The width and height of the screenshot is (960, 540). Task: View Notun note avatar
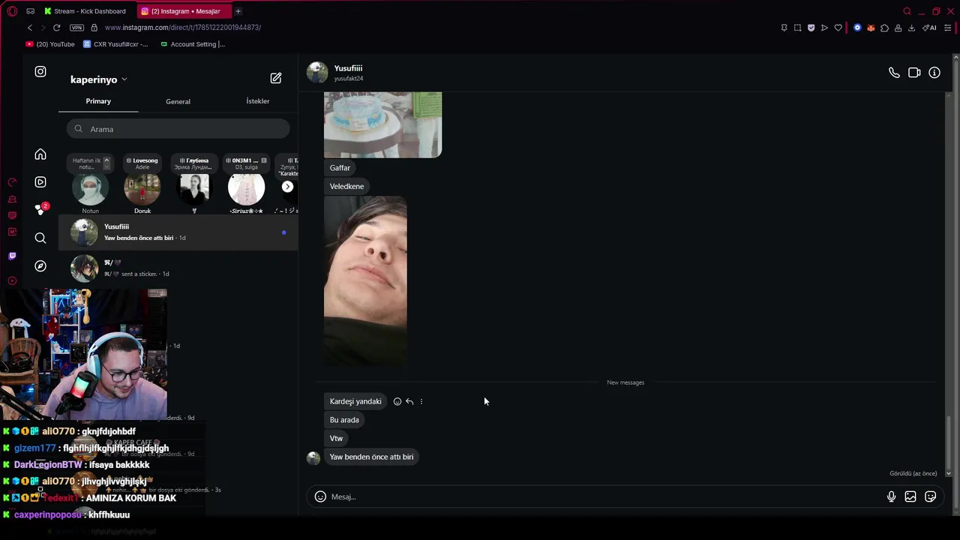pyautogui.click(x=90, y=190)
